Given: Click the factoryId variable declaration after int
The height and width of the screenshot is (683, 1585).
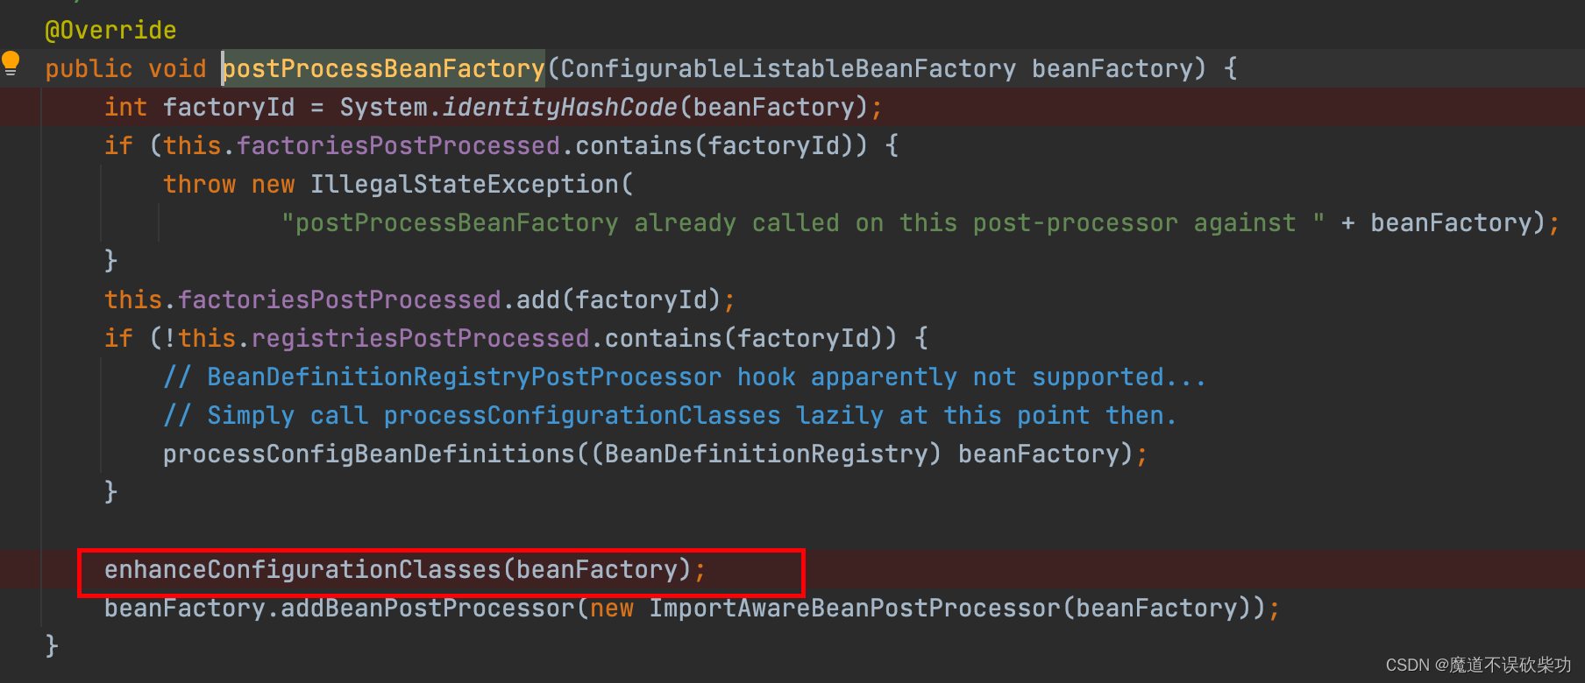Looking at the screenshot, I should click(x=228, y=108).
